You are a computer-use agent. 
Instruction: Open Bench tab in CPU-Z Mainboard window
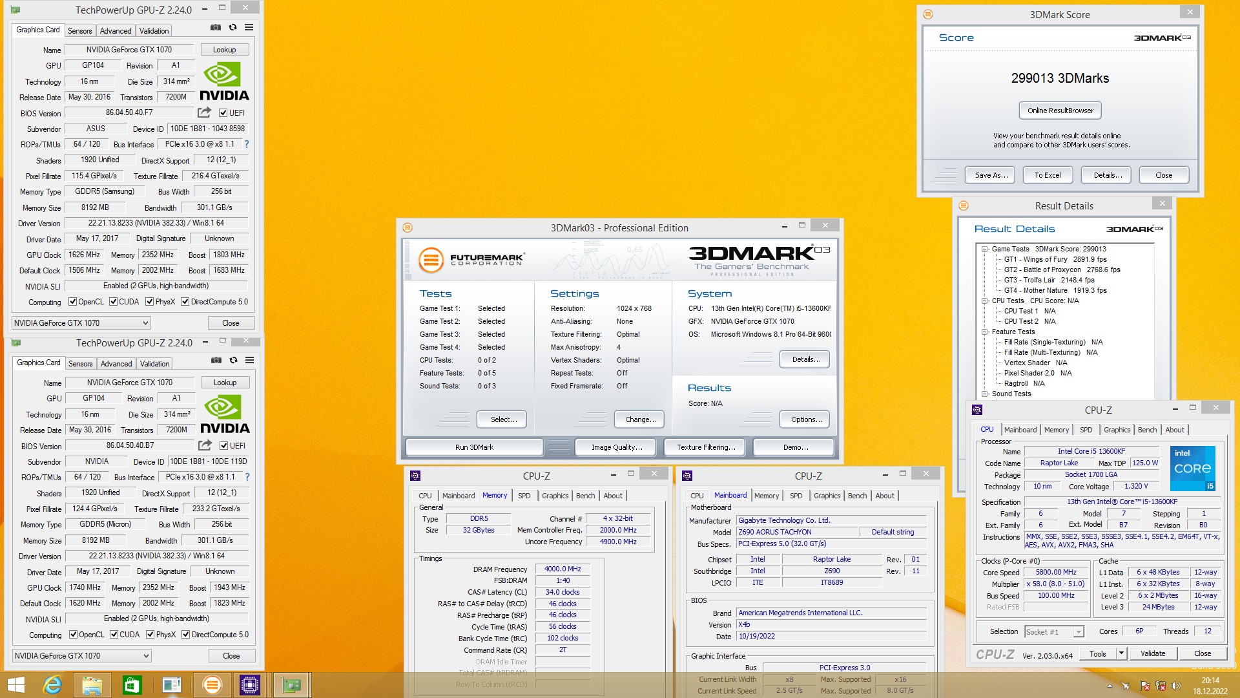857,496
